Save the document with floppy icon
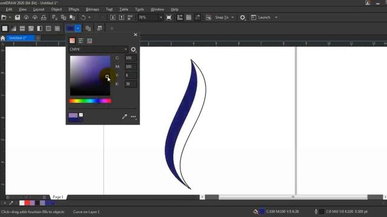The height and width of the screenshot is (217, 387). (x=18, y=17)
